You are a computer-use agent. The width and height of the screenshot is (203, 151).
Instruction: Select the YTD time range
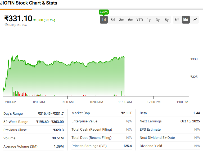(139, 20)
